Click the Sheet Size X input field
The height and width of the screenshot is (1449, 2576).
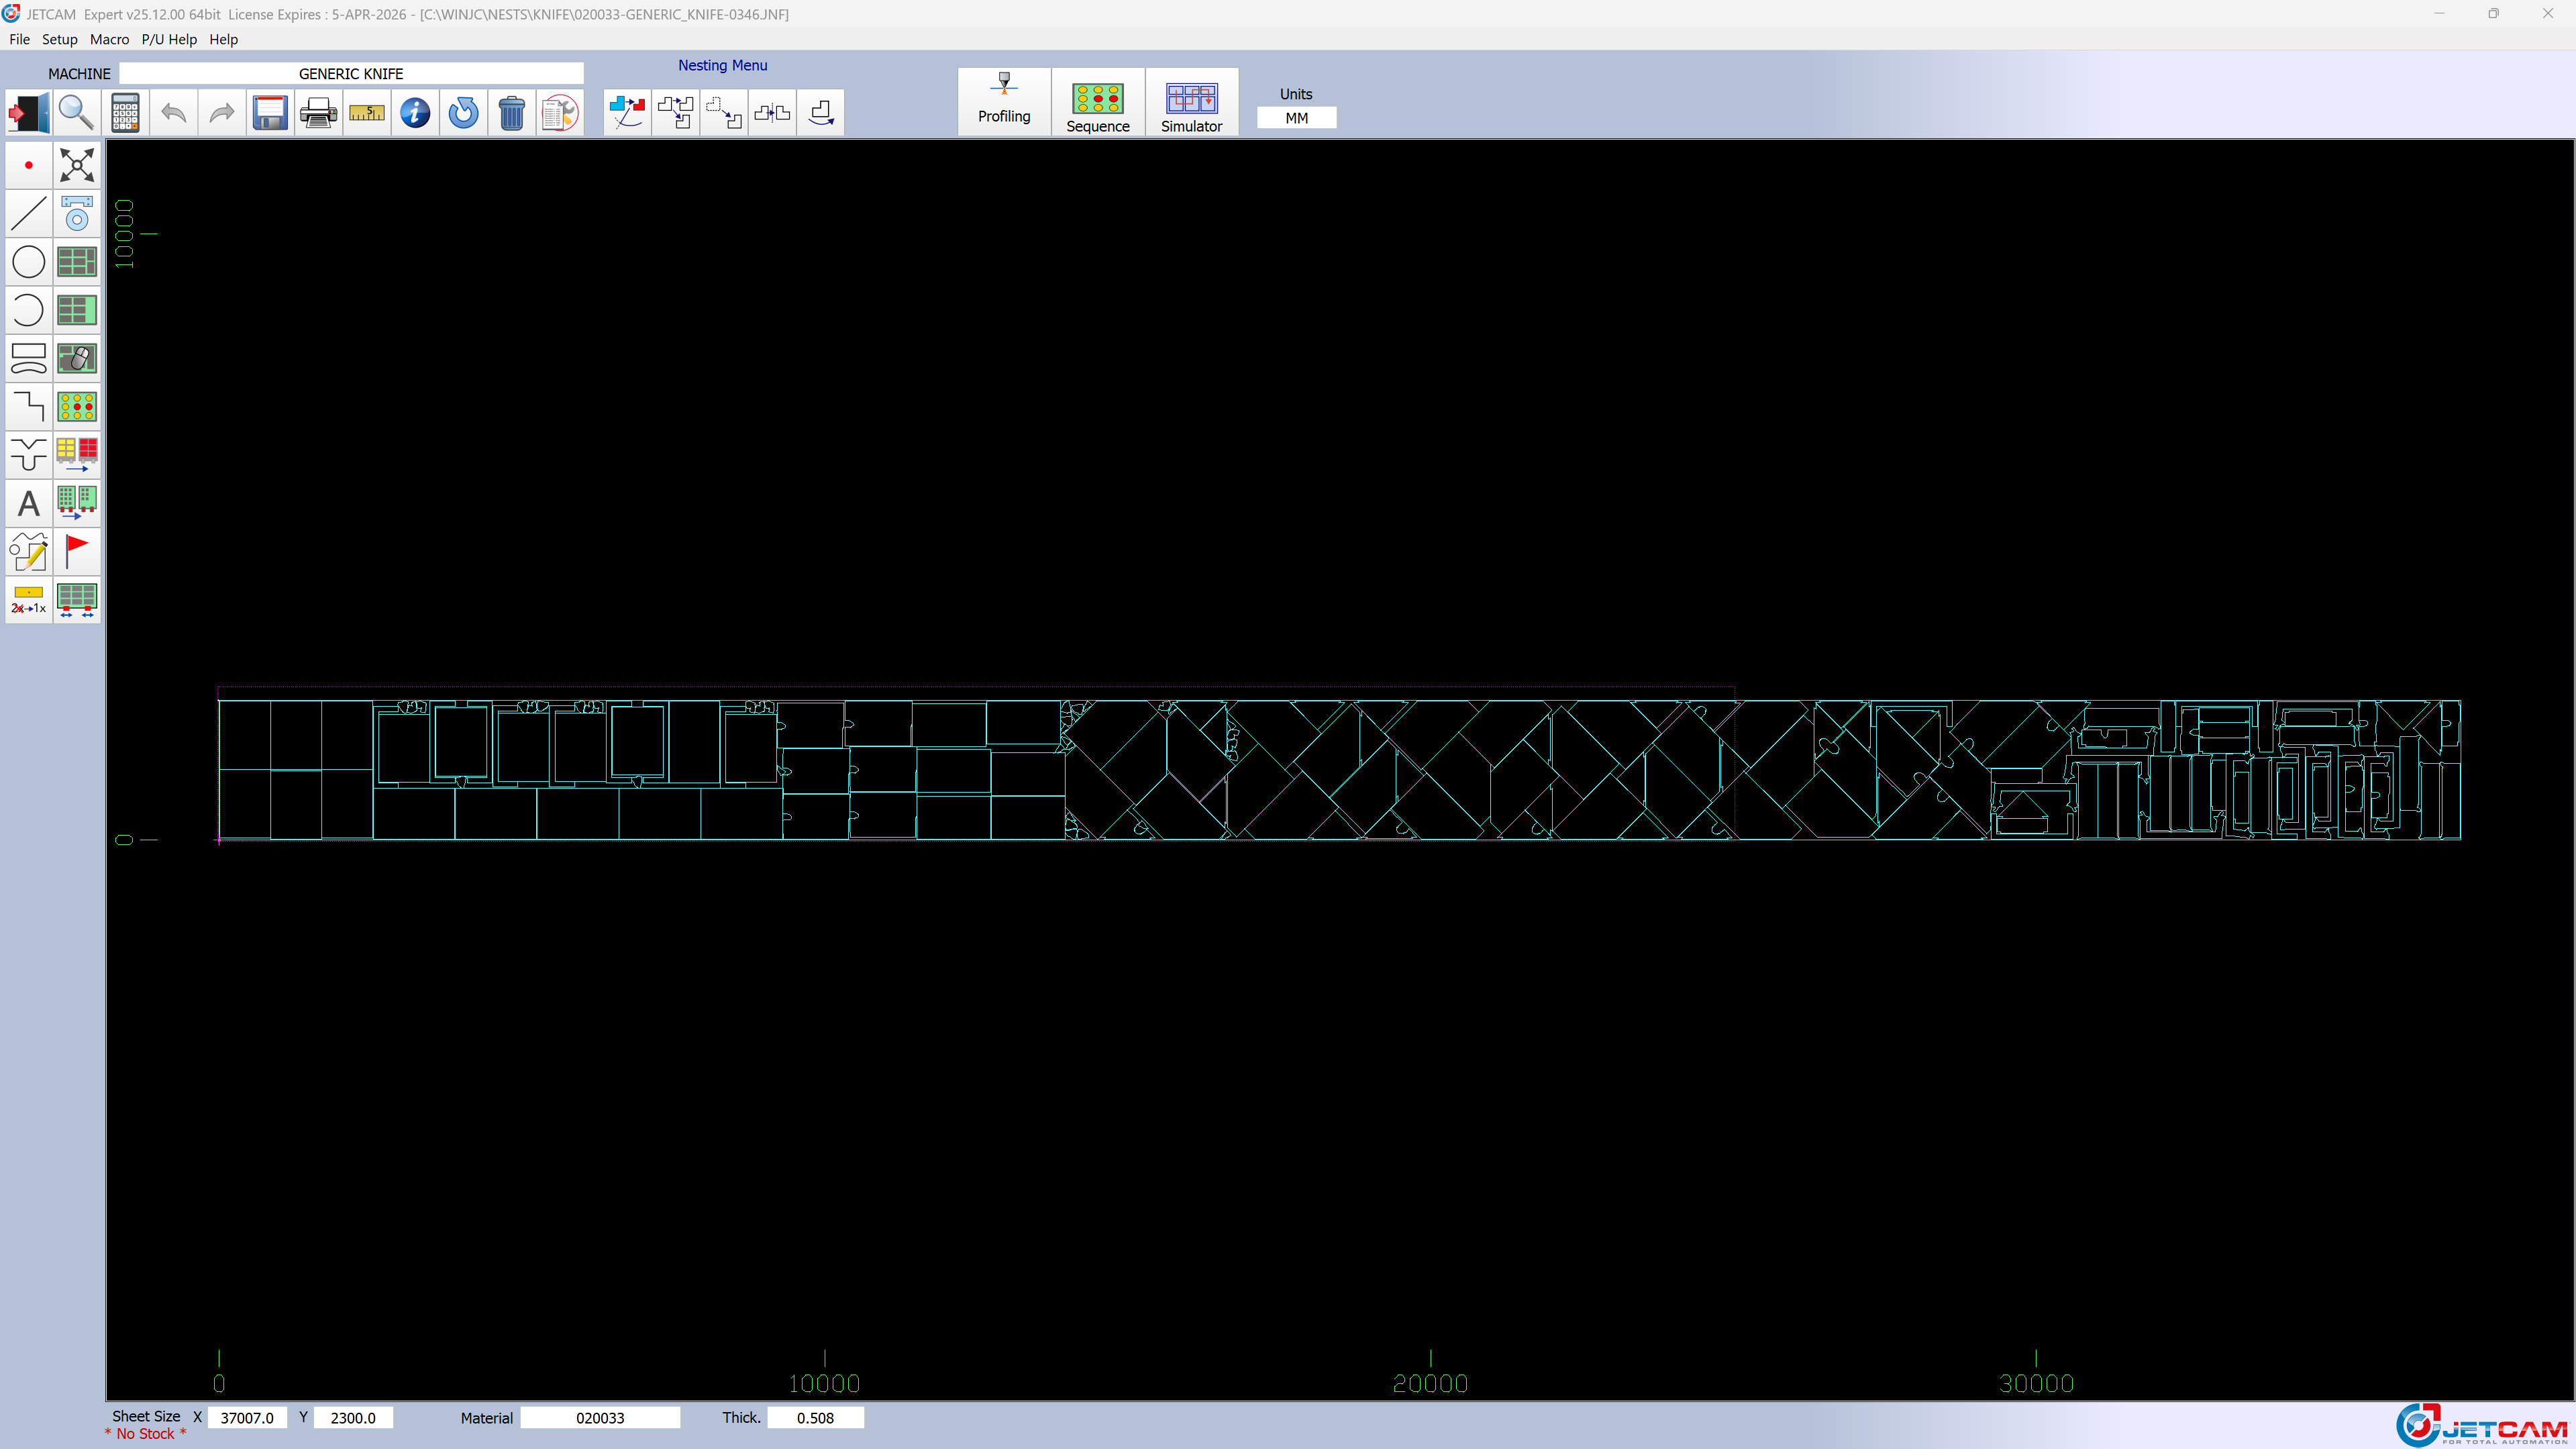tap(247, 1417)
